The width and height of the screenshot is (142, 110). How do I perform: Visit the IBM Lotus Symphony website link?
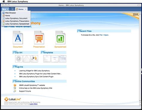coord(32,85)
